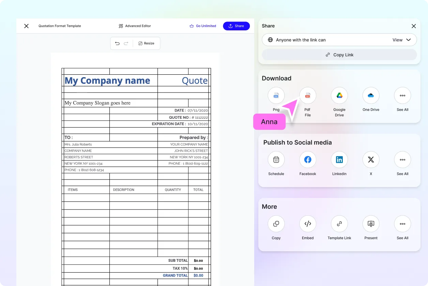428x286 pixels.
Task: Get the Template Link
Action: click(339, 224)
